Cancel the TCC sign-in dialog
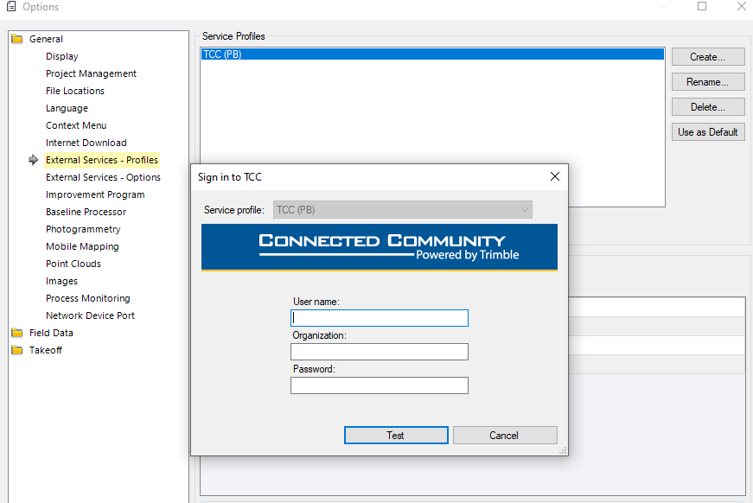Screen dimensions: 753x503 [x=505, y=435]
